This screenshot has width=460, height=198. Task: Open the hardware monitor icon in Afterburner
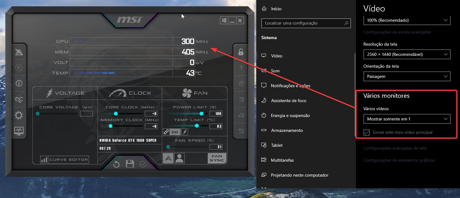pos(19,131)
